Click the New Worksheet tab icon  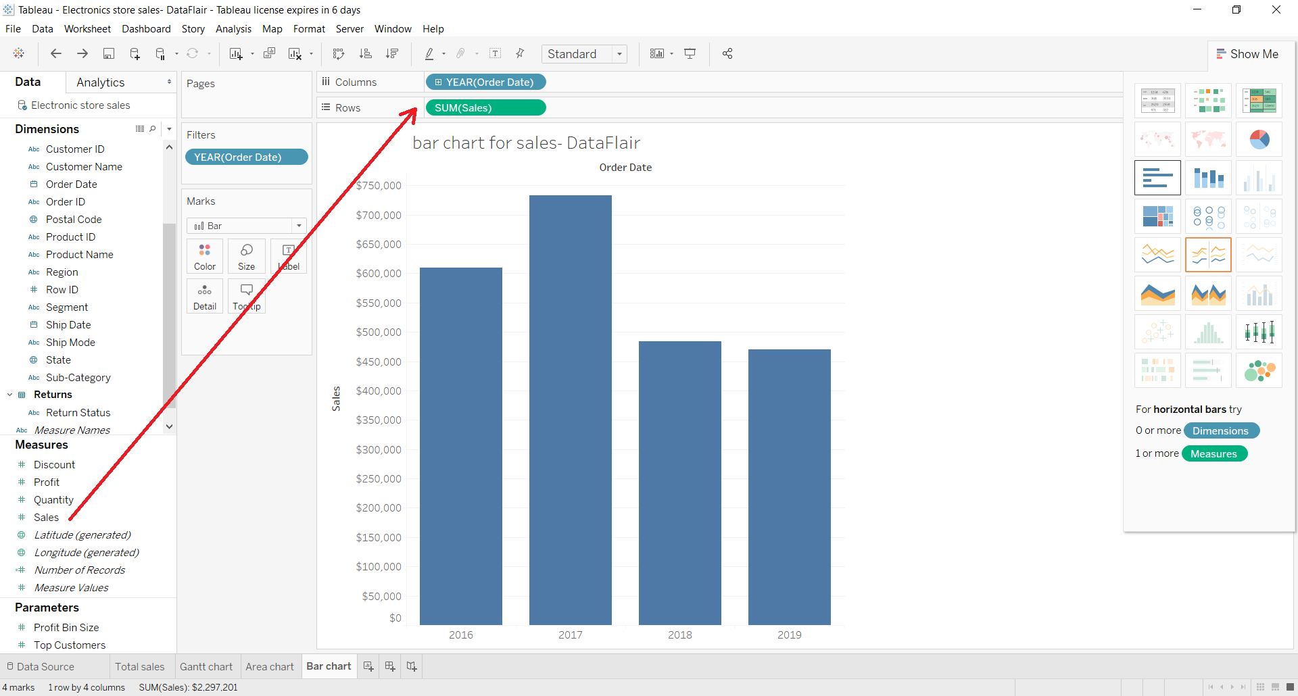tap(368, 666)
